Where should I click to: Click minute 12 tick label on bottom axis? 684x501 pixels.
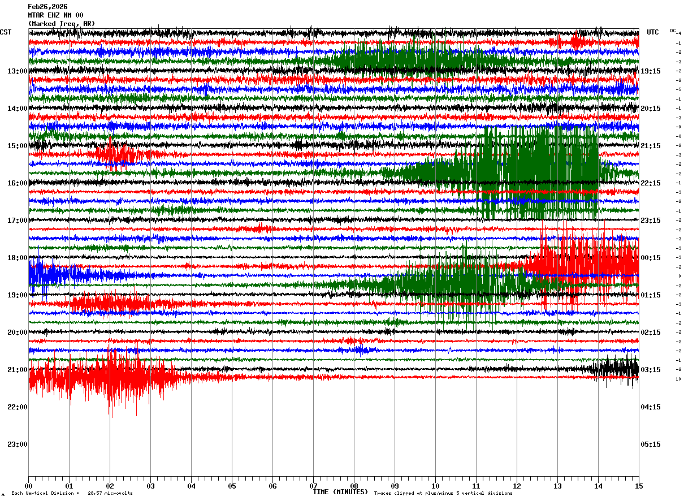point(517,486)
